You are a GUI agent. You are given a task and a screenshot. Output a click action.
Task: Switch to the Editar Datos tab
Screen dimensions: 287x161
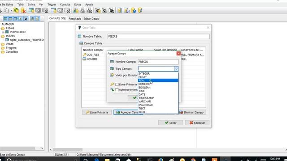[x=91, y=19]
